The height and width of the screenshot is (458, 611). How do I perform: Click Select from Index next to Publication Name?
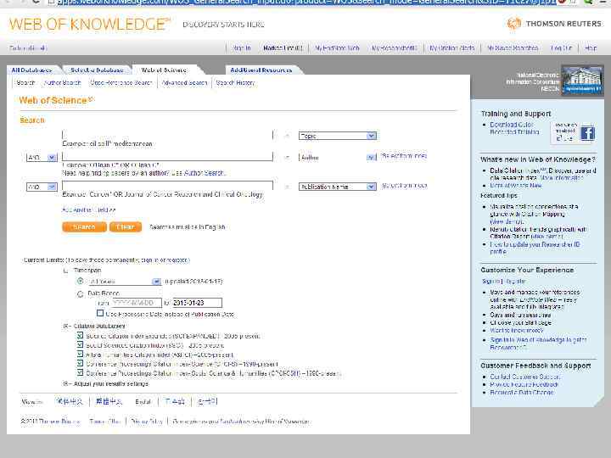coord(404,186)
